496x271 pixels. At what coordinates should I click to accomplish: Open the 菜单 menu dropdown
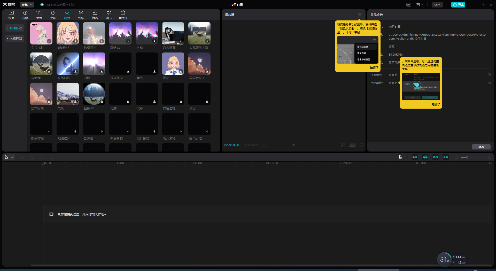tap(27, 5)
